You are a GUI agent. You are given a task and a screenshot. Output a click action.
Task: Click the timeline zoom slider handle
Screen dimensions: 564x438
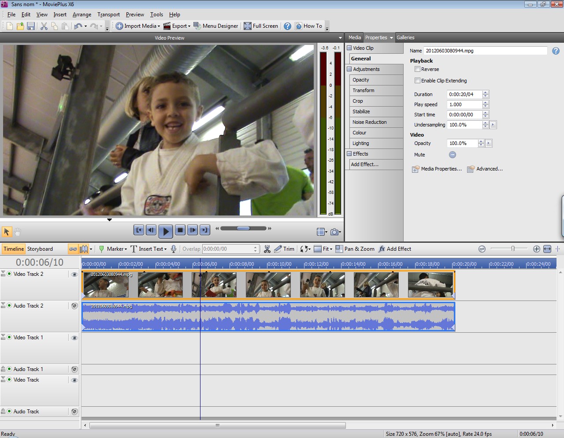point(513,249)
